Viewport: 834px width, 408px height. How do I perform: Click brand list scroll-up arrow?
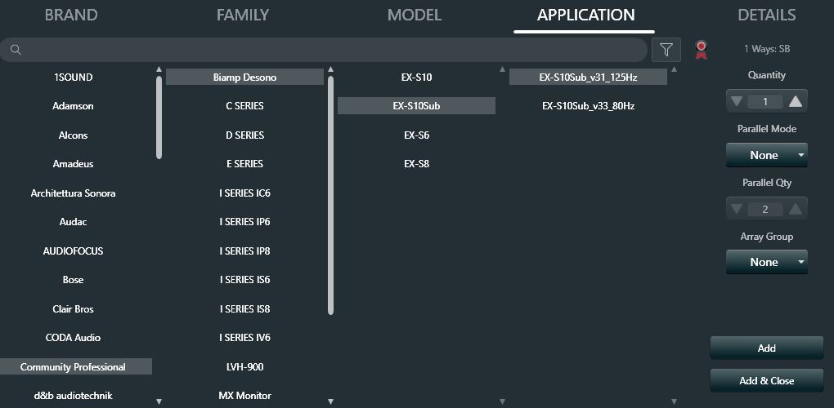pos(159,69)
